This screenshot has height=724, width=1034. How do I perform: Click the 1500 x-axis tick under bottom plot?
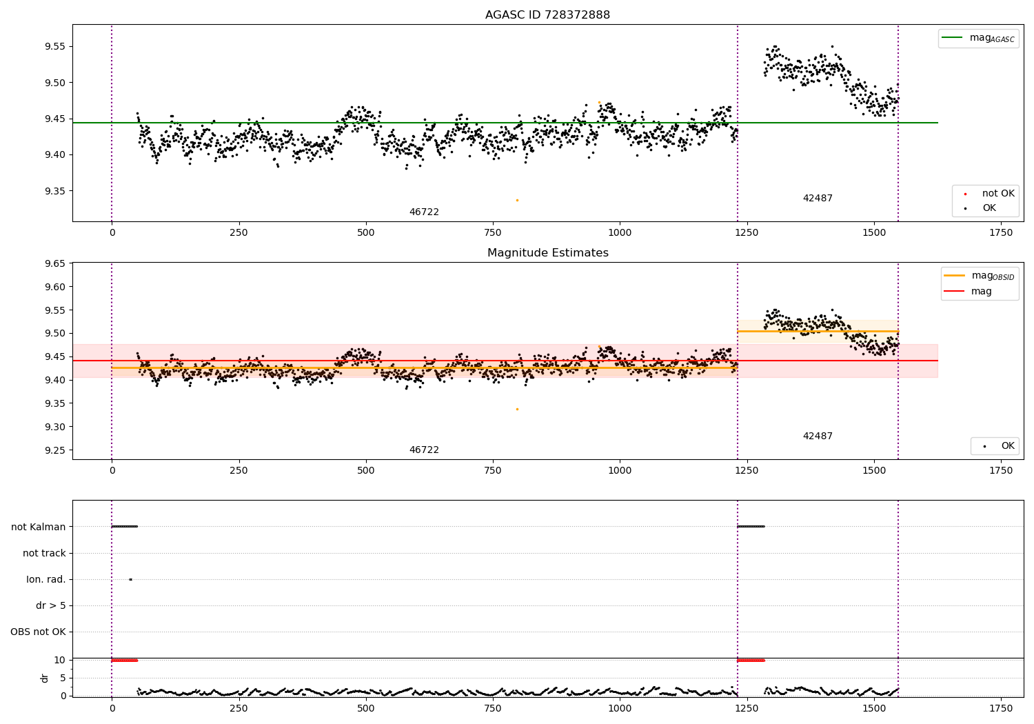(874, 708)
